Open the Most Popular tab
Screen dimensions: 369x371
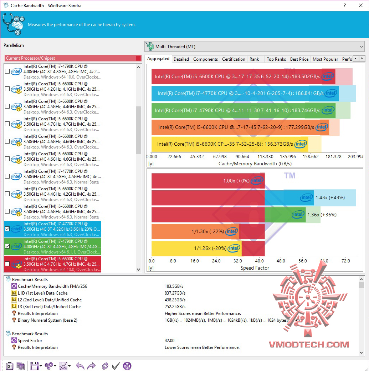(325, 59)
